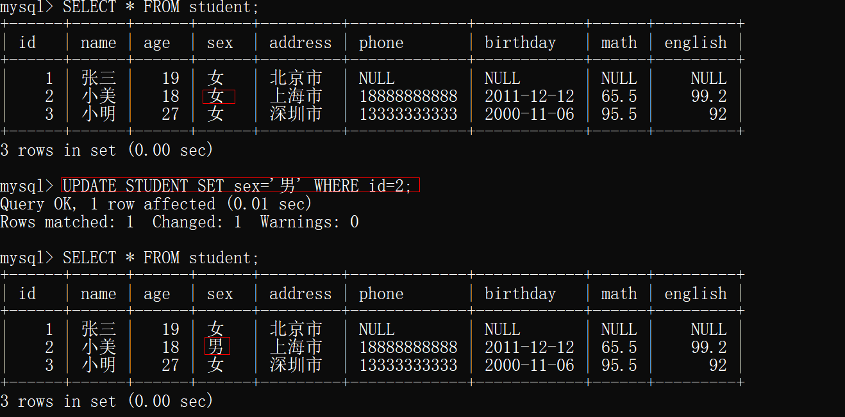Click the final "3 rows in set" line
This screenshot has height=417, width=845.
pos(106,401)
